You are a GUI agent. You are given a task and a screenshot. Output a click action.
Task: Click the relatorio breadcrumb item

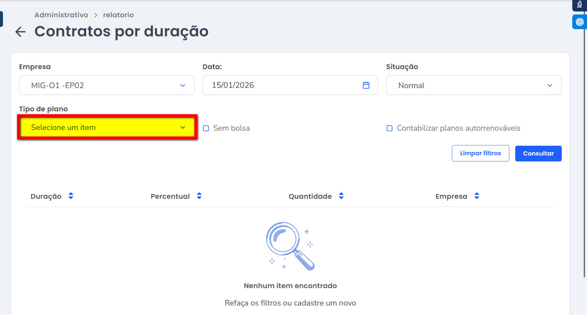118,15
